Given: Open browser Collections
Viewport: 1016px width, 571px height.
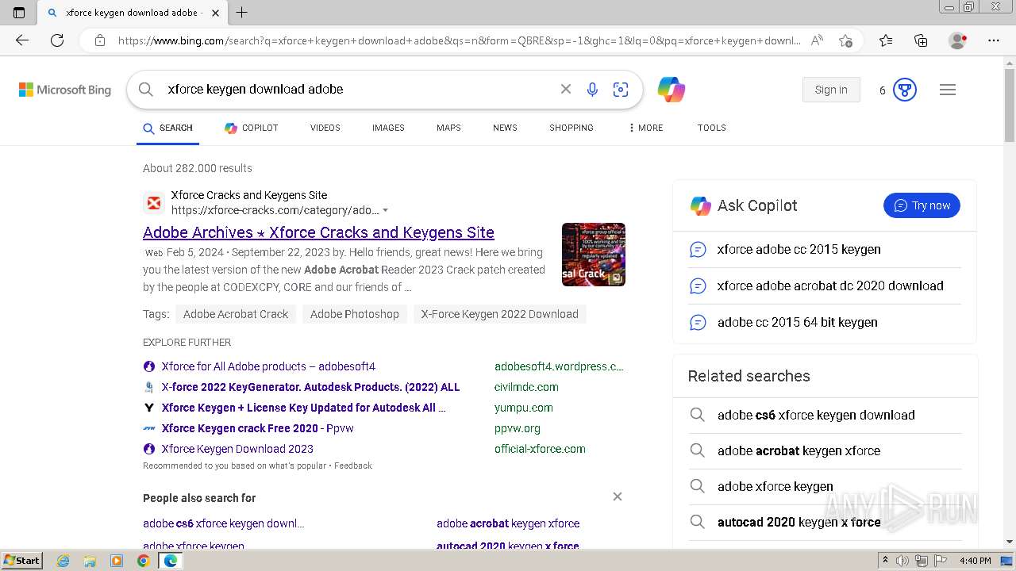Looking at the screenshot, I should 921,40.
